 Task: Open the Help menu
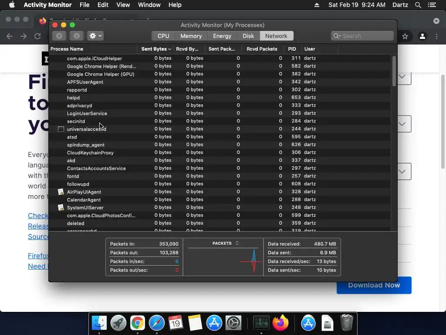coord(175,5)
